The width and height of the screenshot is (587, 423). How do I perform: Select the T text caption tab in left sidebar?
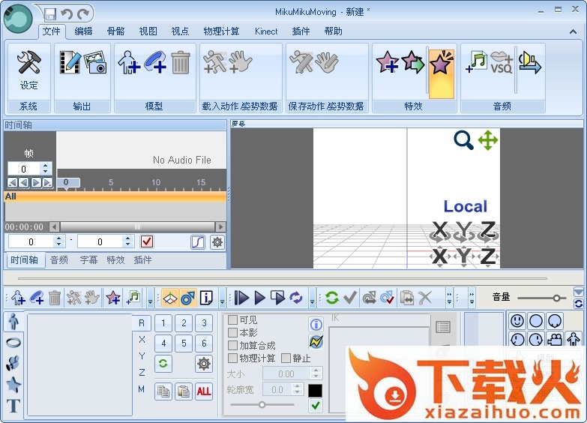tap(13, 406)
